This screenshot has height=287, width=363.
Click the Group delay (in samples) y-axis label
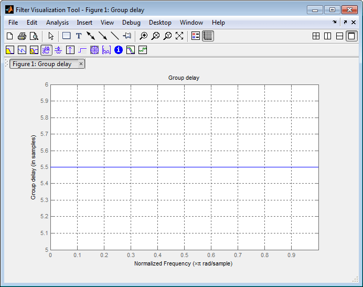point(34,167)
